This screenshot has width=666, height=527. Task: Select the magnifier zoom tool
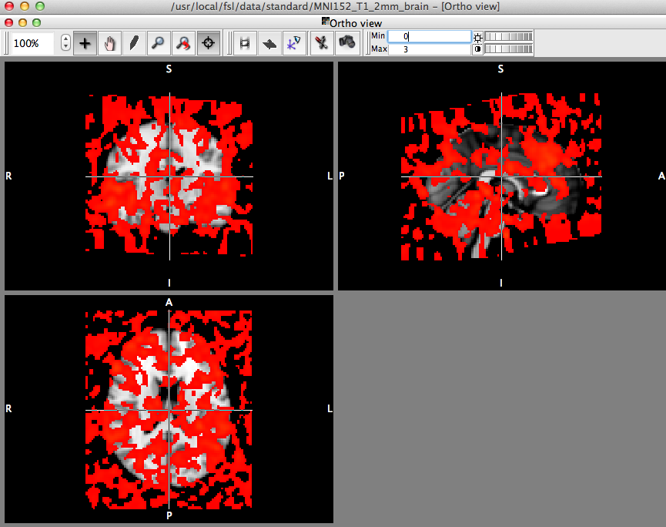click(x=159, y=43)
